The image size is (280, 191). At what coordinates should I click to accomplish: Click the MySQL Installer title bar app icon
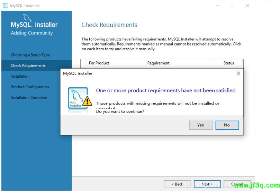coord(5,6)
